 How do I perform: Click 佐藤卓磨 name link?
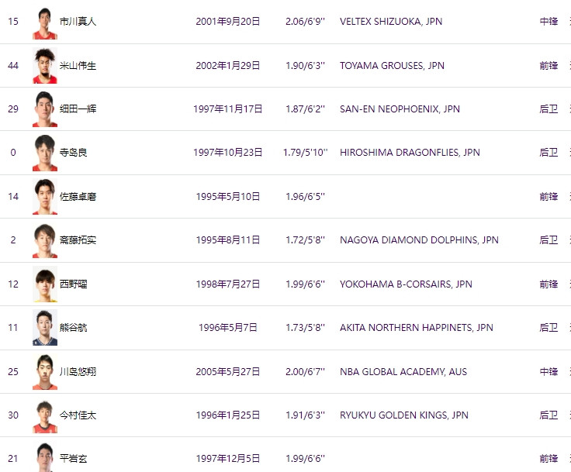(78, 197)
